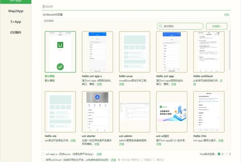
Task: Click the 去搜索... button
Action: [x=217, y=26]
